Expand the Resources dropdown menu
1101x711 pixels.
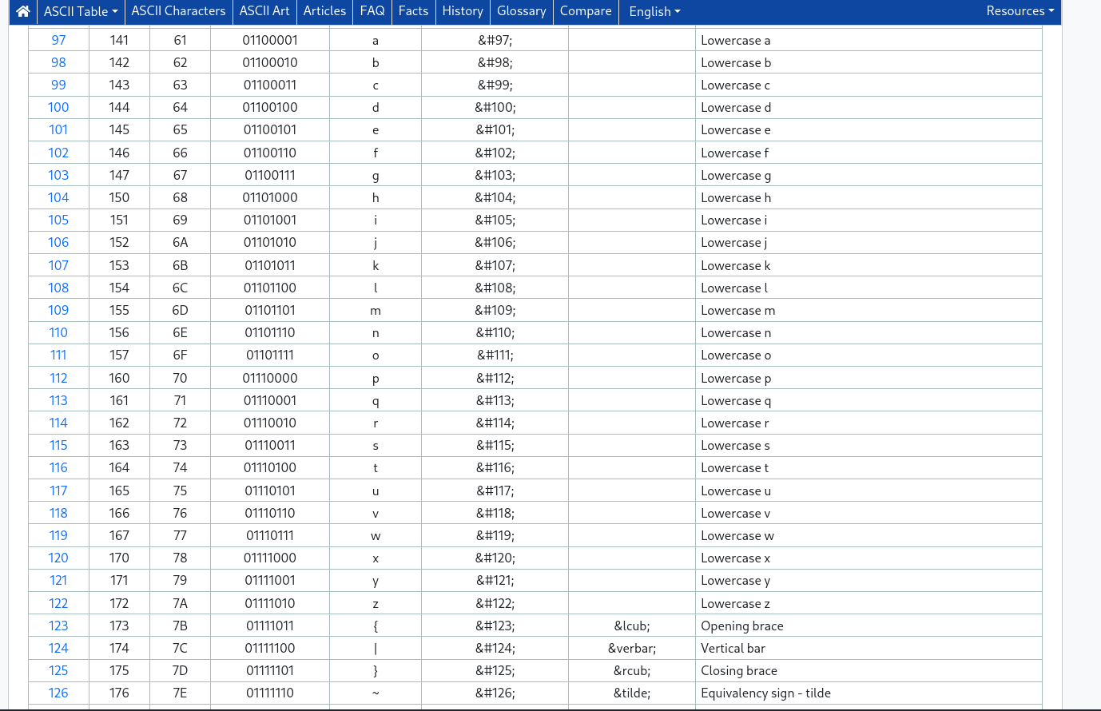click(x=1020, y=11)
